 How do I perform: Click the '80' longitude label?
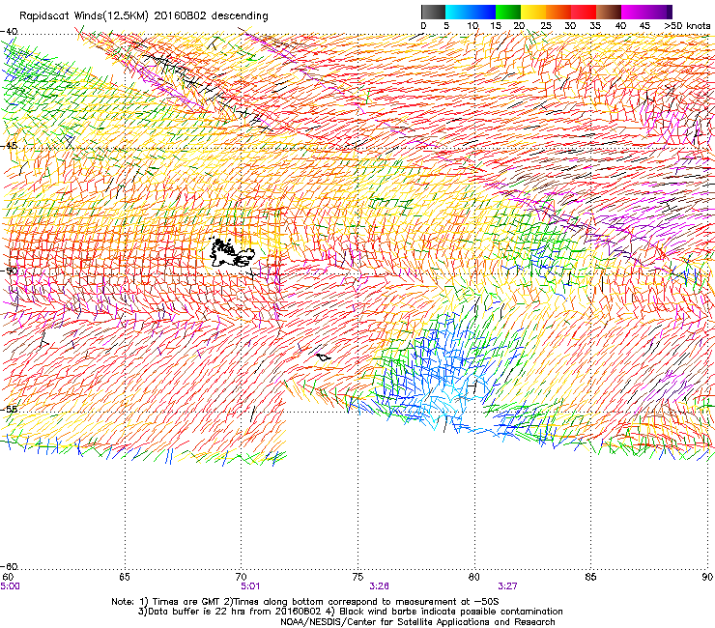474,577
